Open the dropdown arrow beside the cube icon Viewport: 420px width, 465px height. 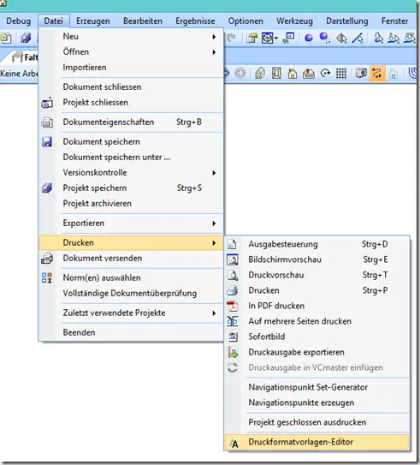(276, 38)
